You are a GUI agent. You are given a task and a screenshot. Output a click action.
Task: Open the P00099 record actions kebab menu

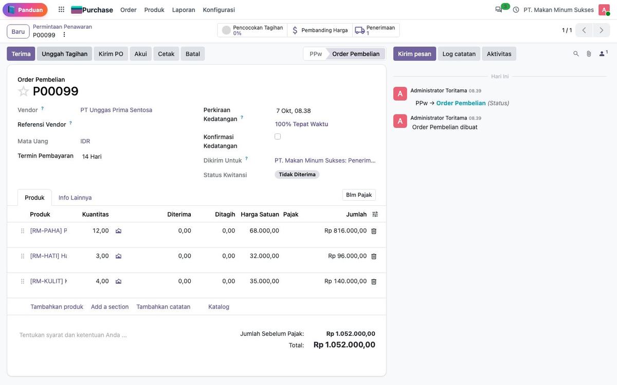click(x=64, y=35)
